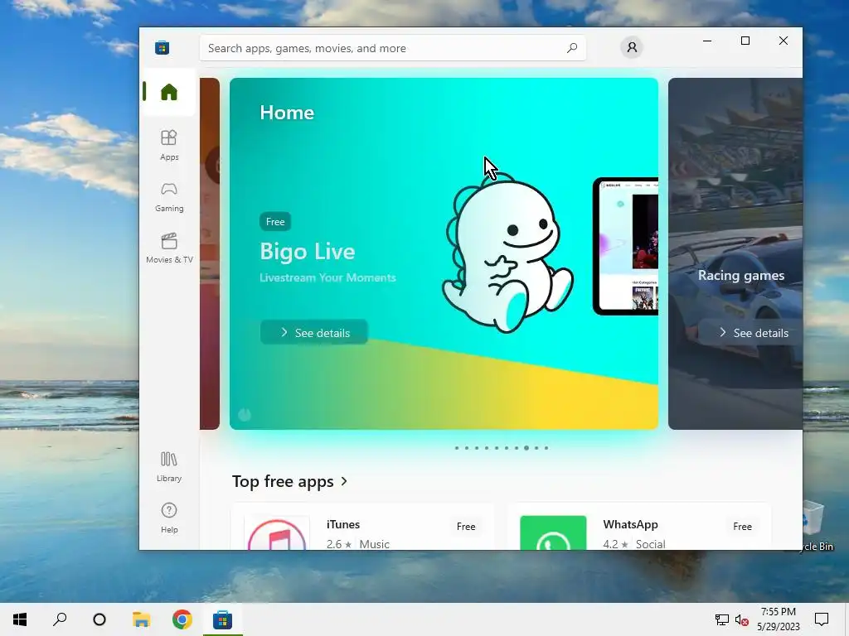Click Free price button for iTunes
The width and height of the screenshot is (849, 636).
pos(466,526)
